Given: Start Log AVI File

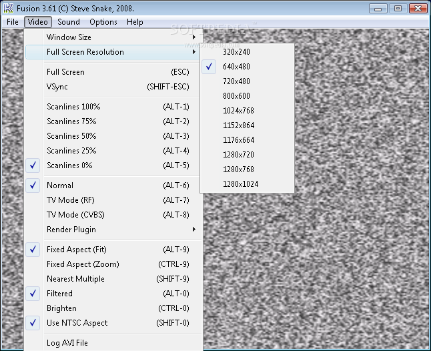Looking at the screenshot, I should [x=114, y=343].
